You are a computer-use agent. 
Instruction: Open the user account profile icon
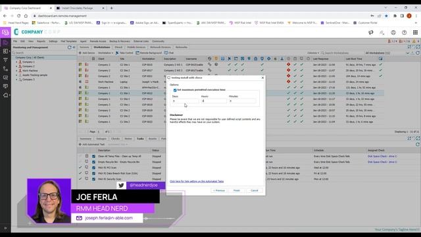[x=393, y=32]
